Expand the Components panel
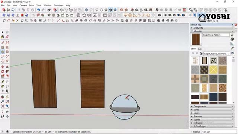238x134 pixels. click(x=212, y=106)
